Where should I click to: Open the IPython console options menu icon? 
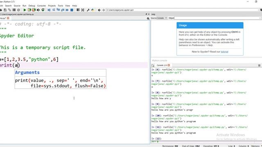tap(259, 65)
